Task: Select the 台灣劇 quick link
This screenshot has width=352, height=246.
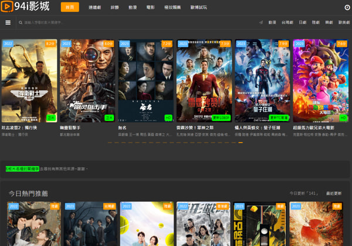Action: pyautogui.click(x=287, y=22)
